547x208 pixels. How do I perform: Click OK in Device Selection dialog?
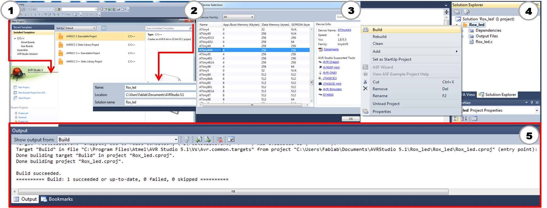[x=351, y=119]
